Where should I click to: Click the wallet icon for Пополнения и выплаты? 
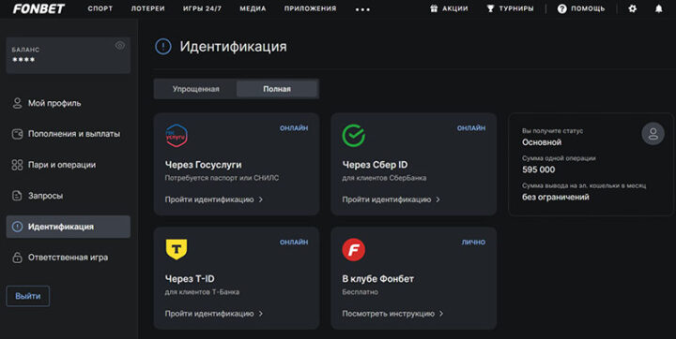point(17,134)
